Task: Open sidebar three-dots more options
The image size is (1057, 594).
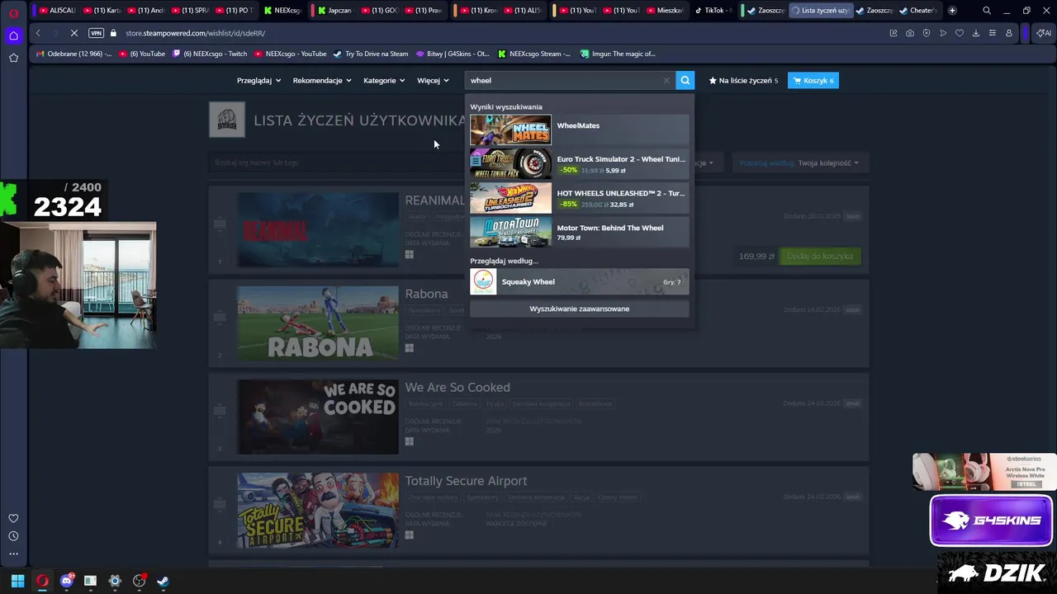Action: pyautogui.click(x=13, y=554)
